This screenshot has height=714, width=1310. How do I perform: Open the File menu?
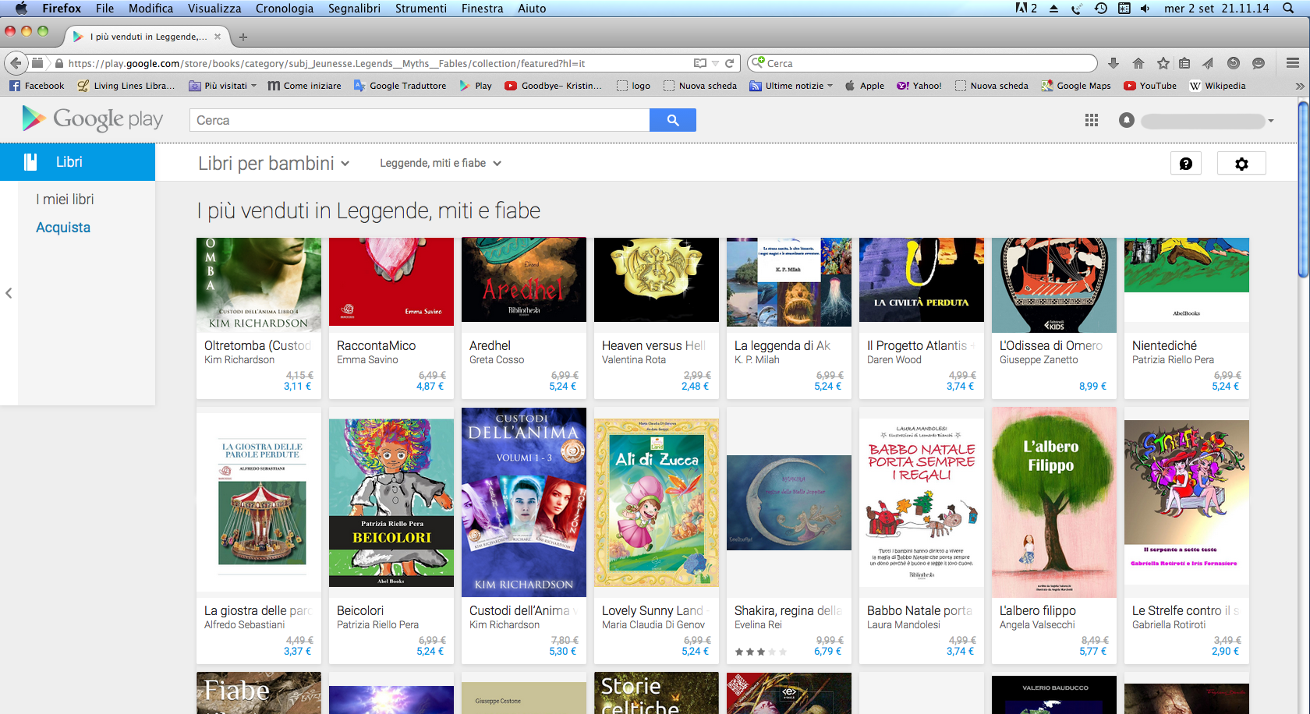pyautogui.click(x=104, y=9)
